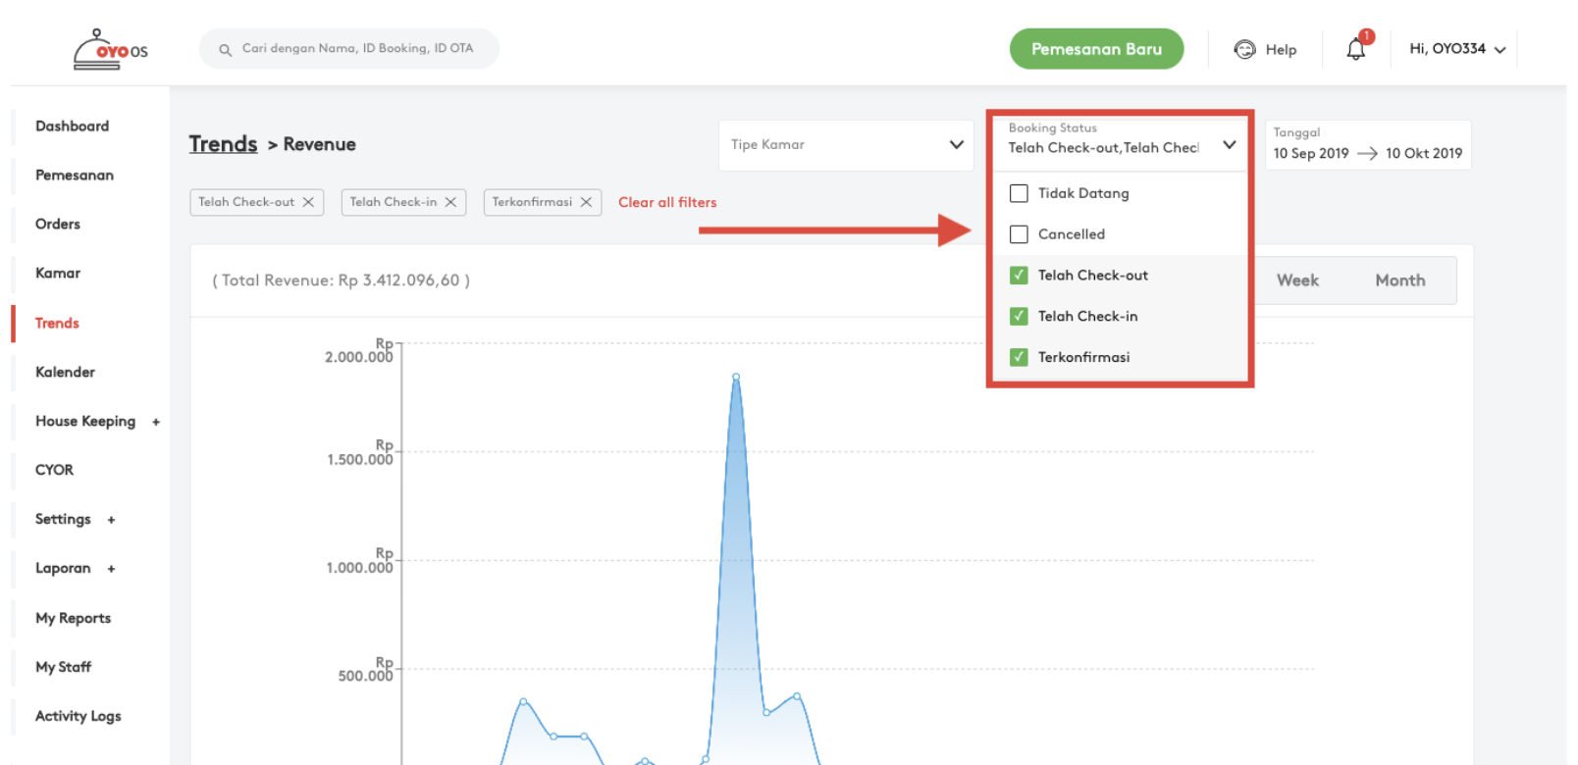1578x765 pixels.
Task: Click the search magnifier icon
Action: [x=225, y=49]
